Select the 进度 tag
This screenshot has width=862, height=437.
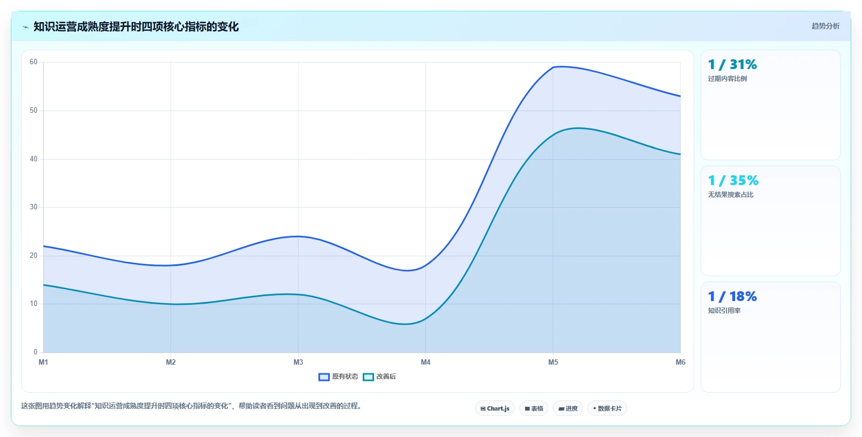568,408
